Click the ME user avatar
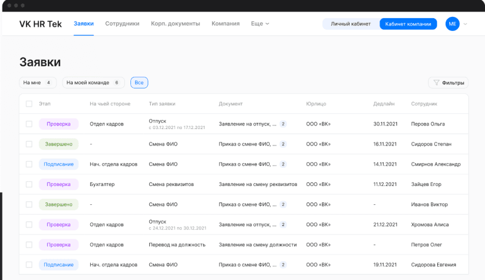Viewport: 485px width, 280px height. coord(452,24)
